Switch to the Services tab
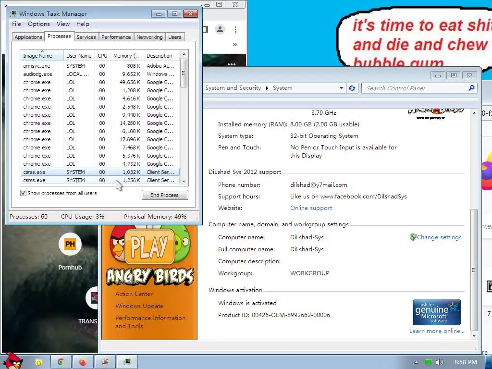 [x=86, y=37]
